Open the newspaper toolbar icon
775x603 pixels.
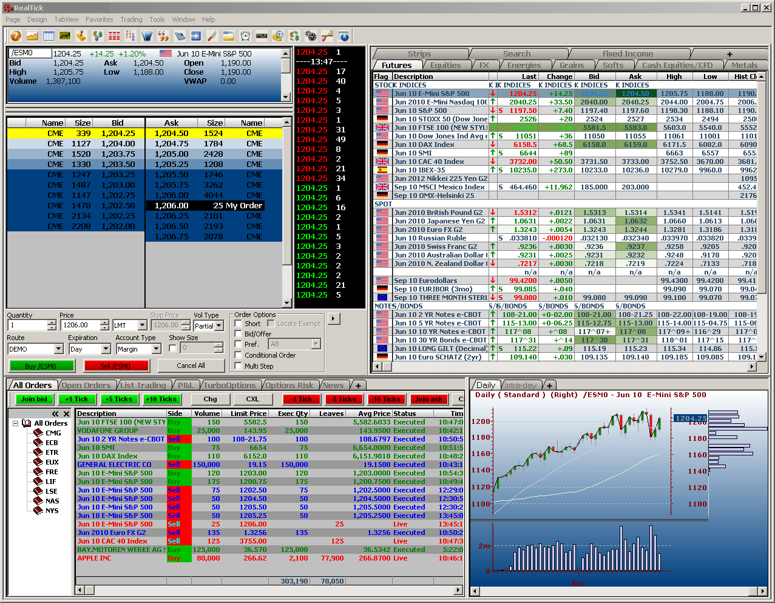(x=180, y=36)
